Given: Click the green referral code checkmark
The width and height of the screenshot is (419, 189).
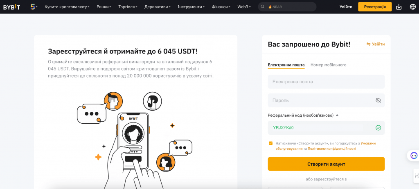Looking at the screenshot, I should coord(378,128).
